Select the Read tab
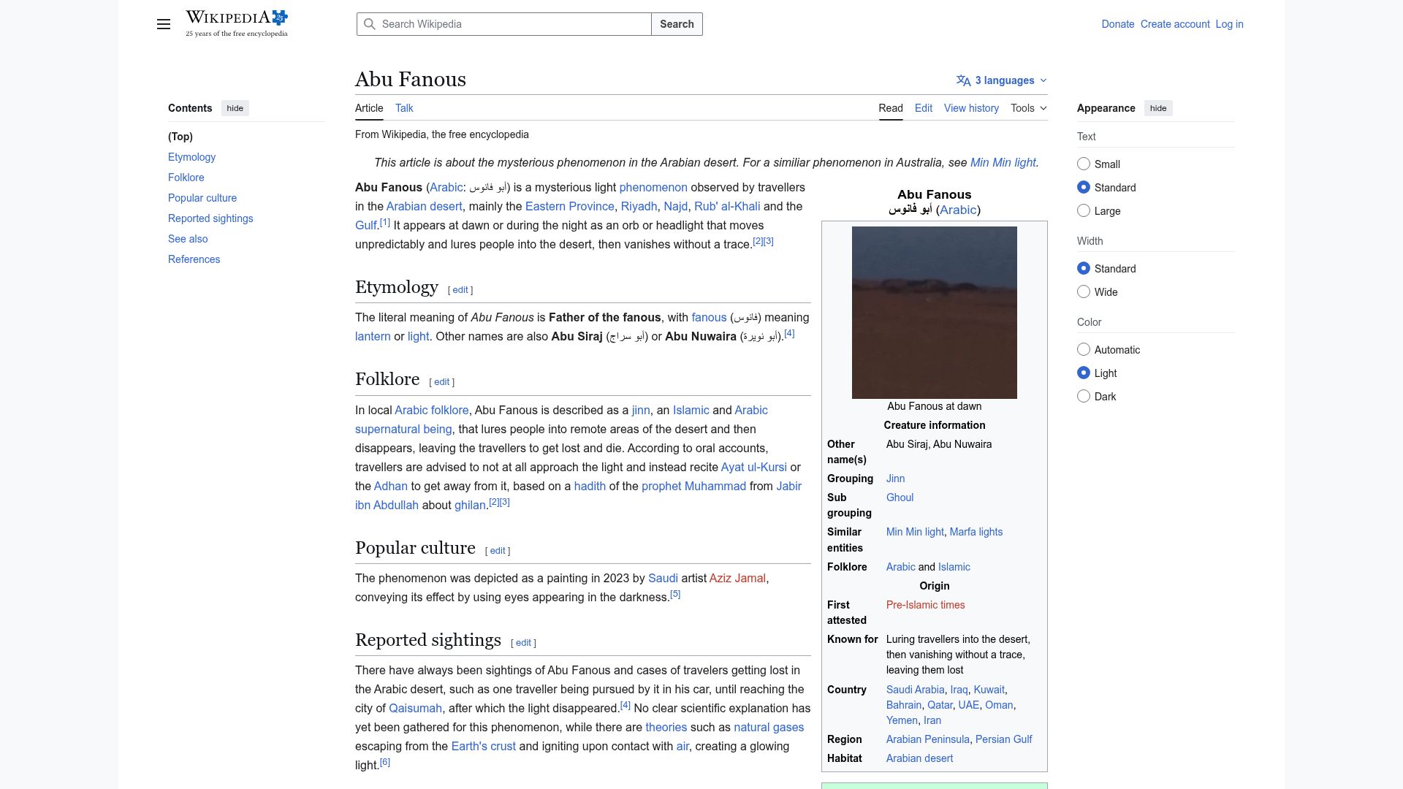 point(891,108)
